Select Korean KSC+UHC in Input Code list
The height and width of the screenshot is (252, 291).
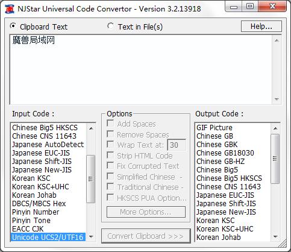coord(49,187)
